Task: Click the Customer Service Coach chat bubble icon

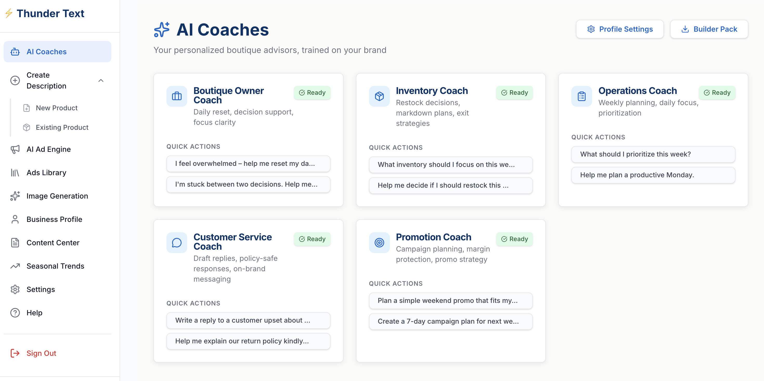Action: pos(177,242)
